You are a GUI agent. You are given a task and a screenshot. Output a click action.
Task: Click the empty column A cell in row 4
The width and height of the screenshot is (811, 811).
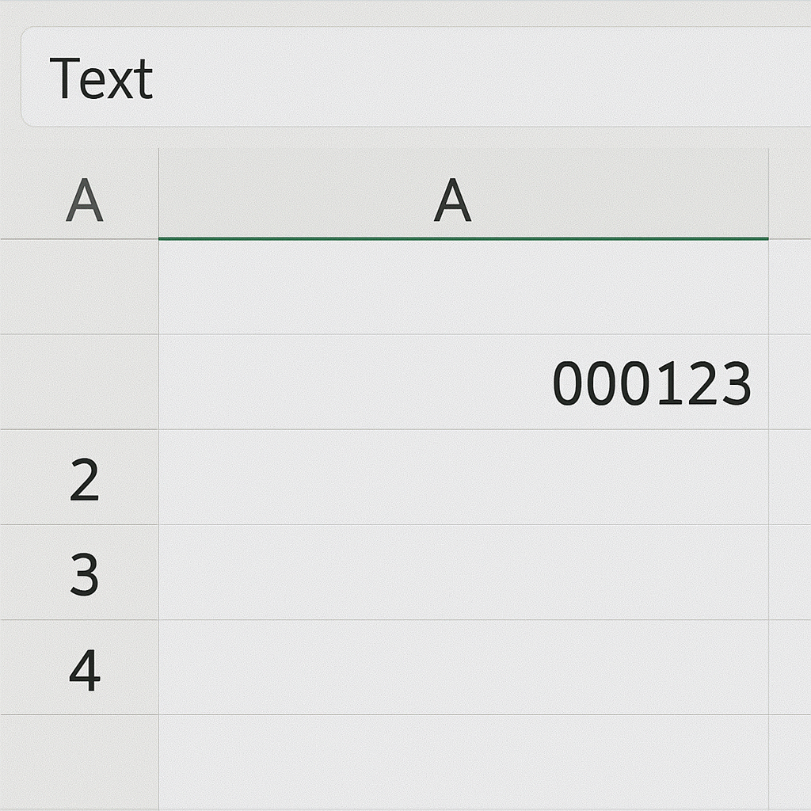click(463, 668)
